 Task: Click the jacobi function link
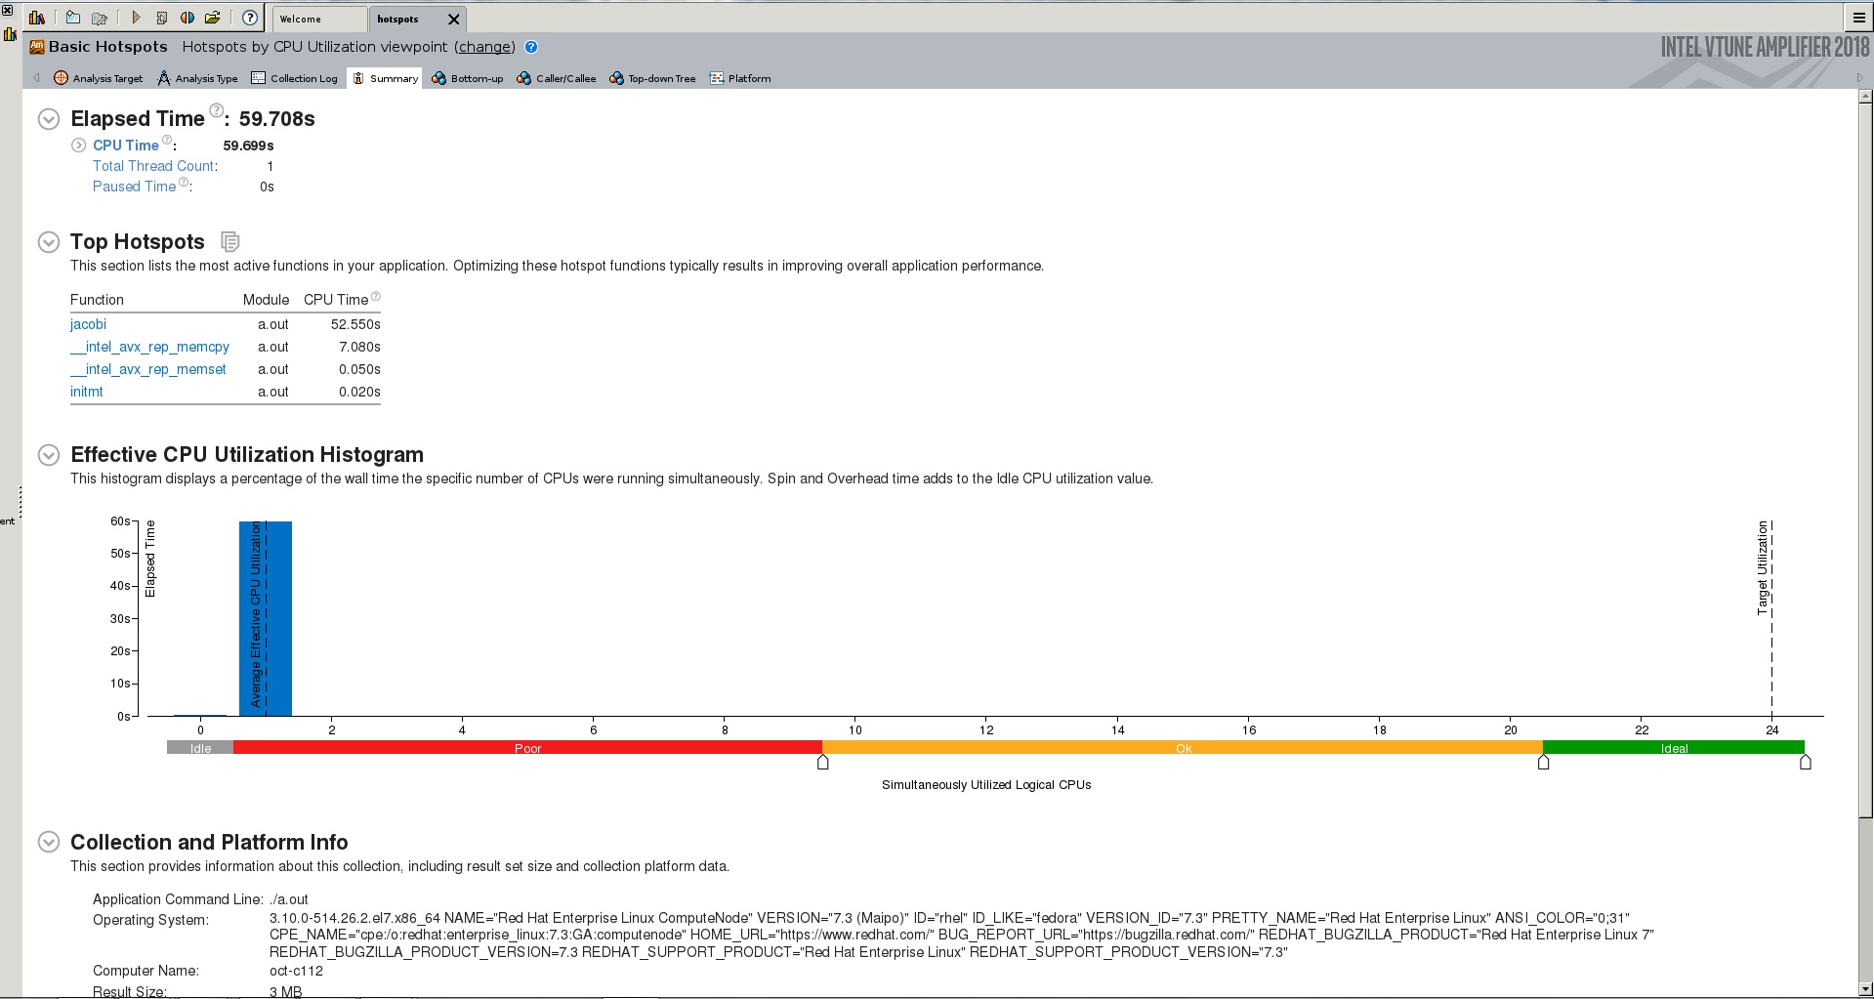coord(88,324)
